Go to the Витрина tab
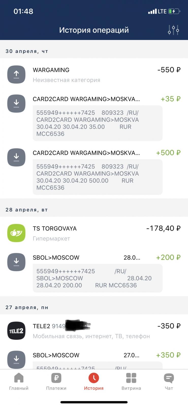188x407 pixels. point(131,382)
